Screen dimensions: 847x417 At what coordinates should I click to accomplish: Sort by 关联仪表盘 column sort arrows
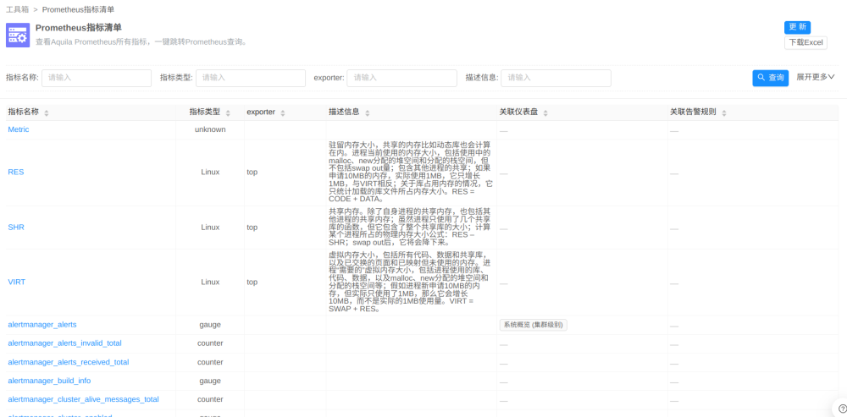click(545, 112)
